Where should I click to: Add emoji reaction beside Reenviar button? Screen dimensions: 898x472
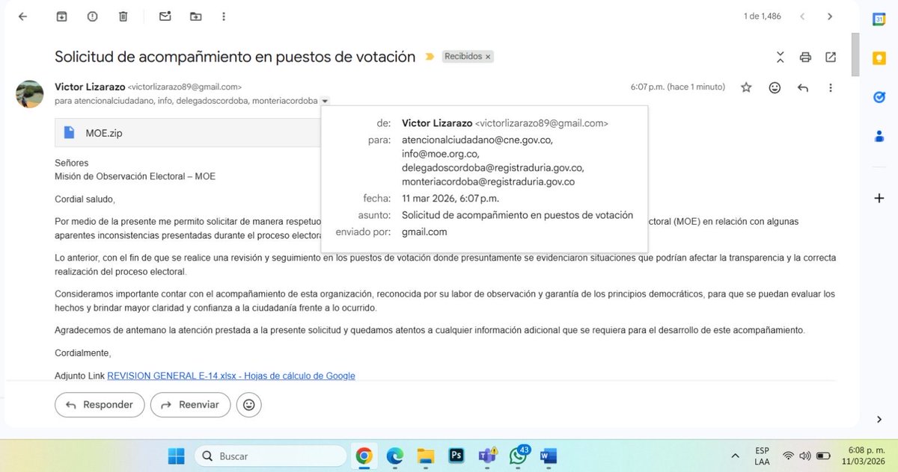coord(248,405)
